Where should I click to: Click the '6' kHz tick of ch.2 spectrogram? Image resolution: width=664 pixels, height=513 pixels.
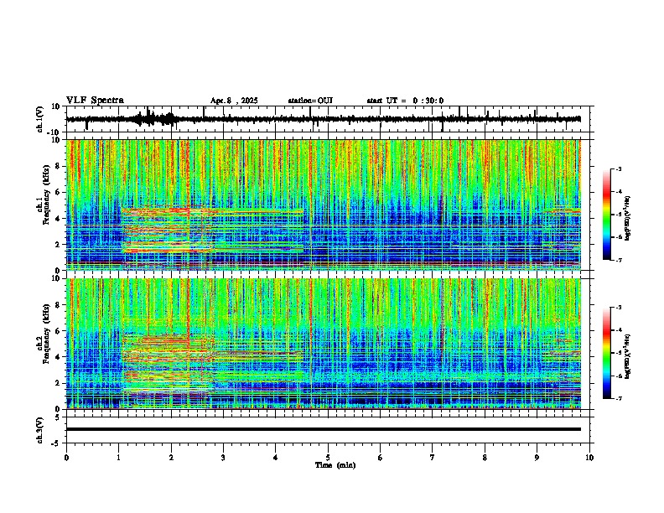(59, 331)
